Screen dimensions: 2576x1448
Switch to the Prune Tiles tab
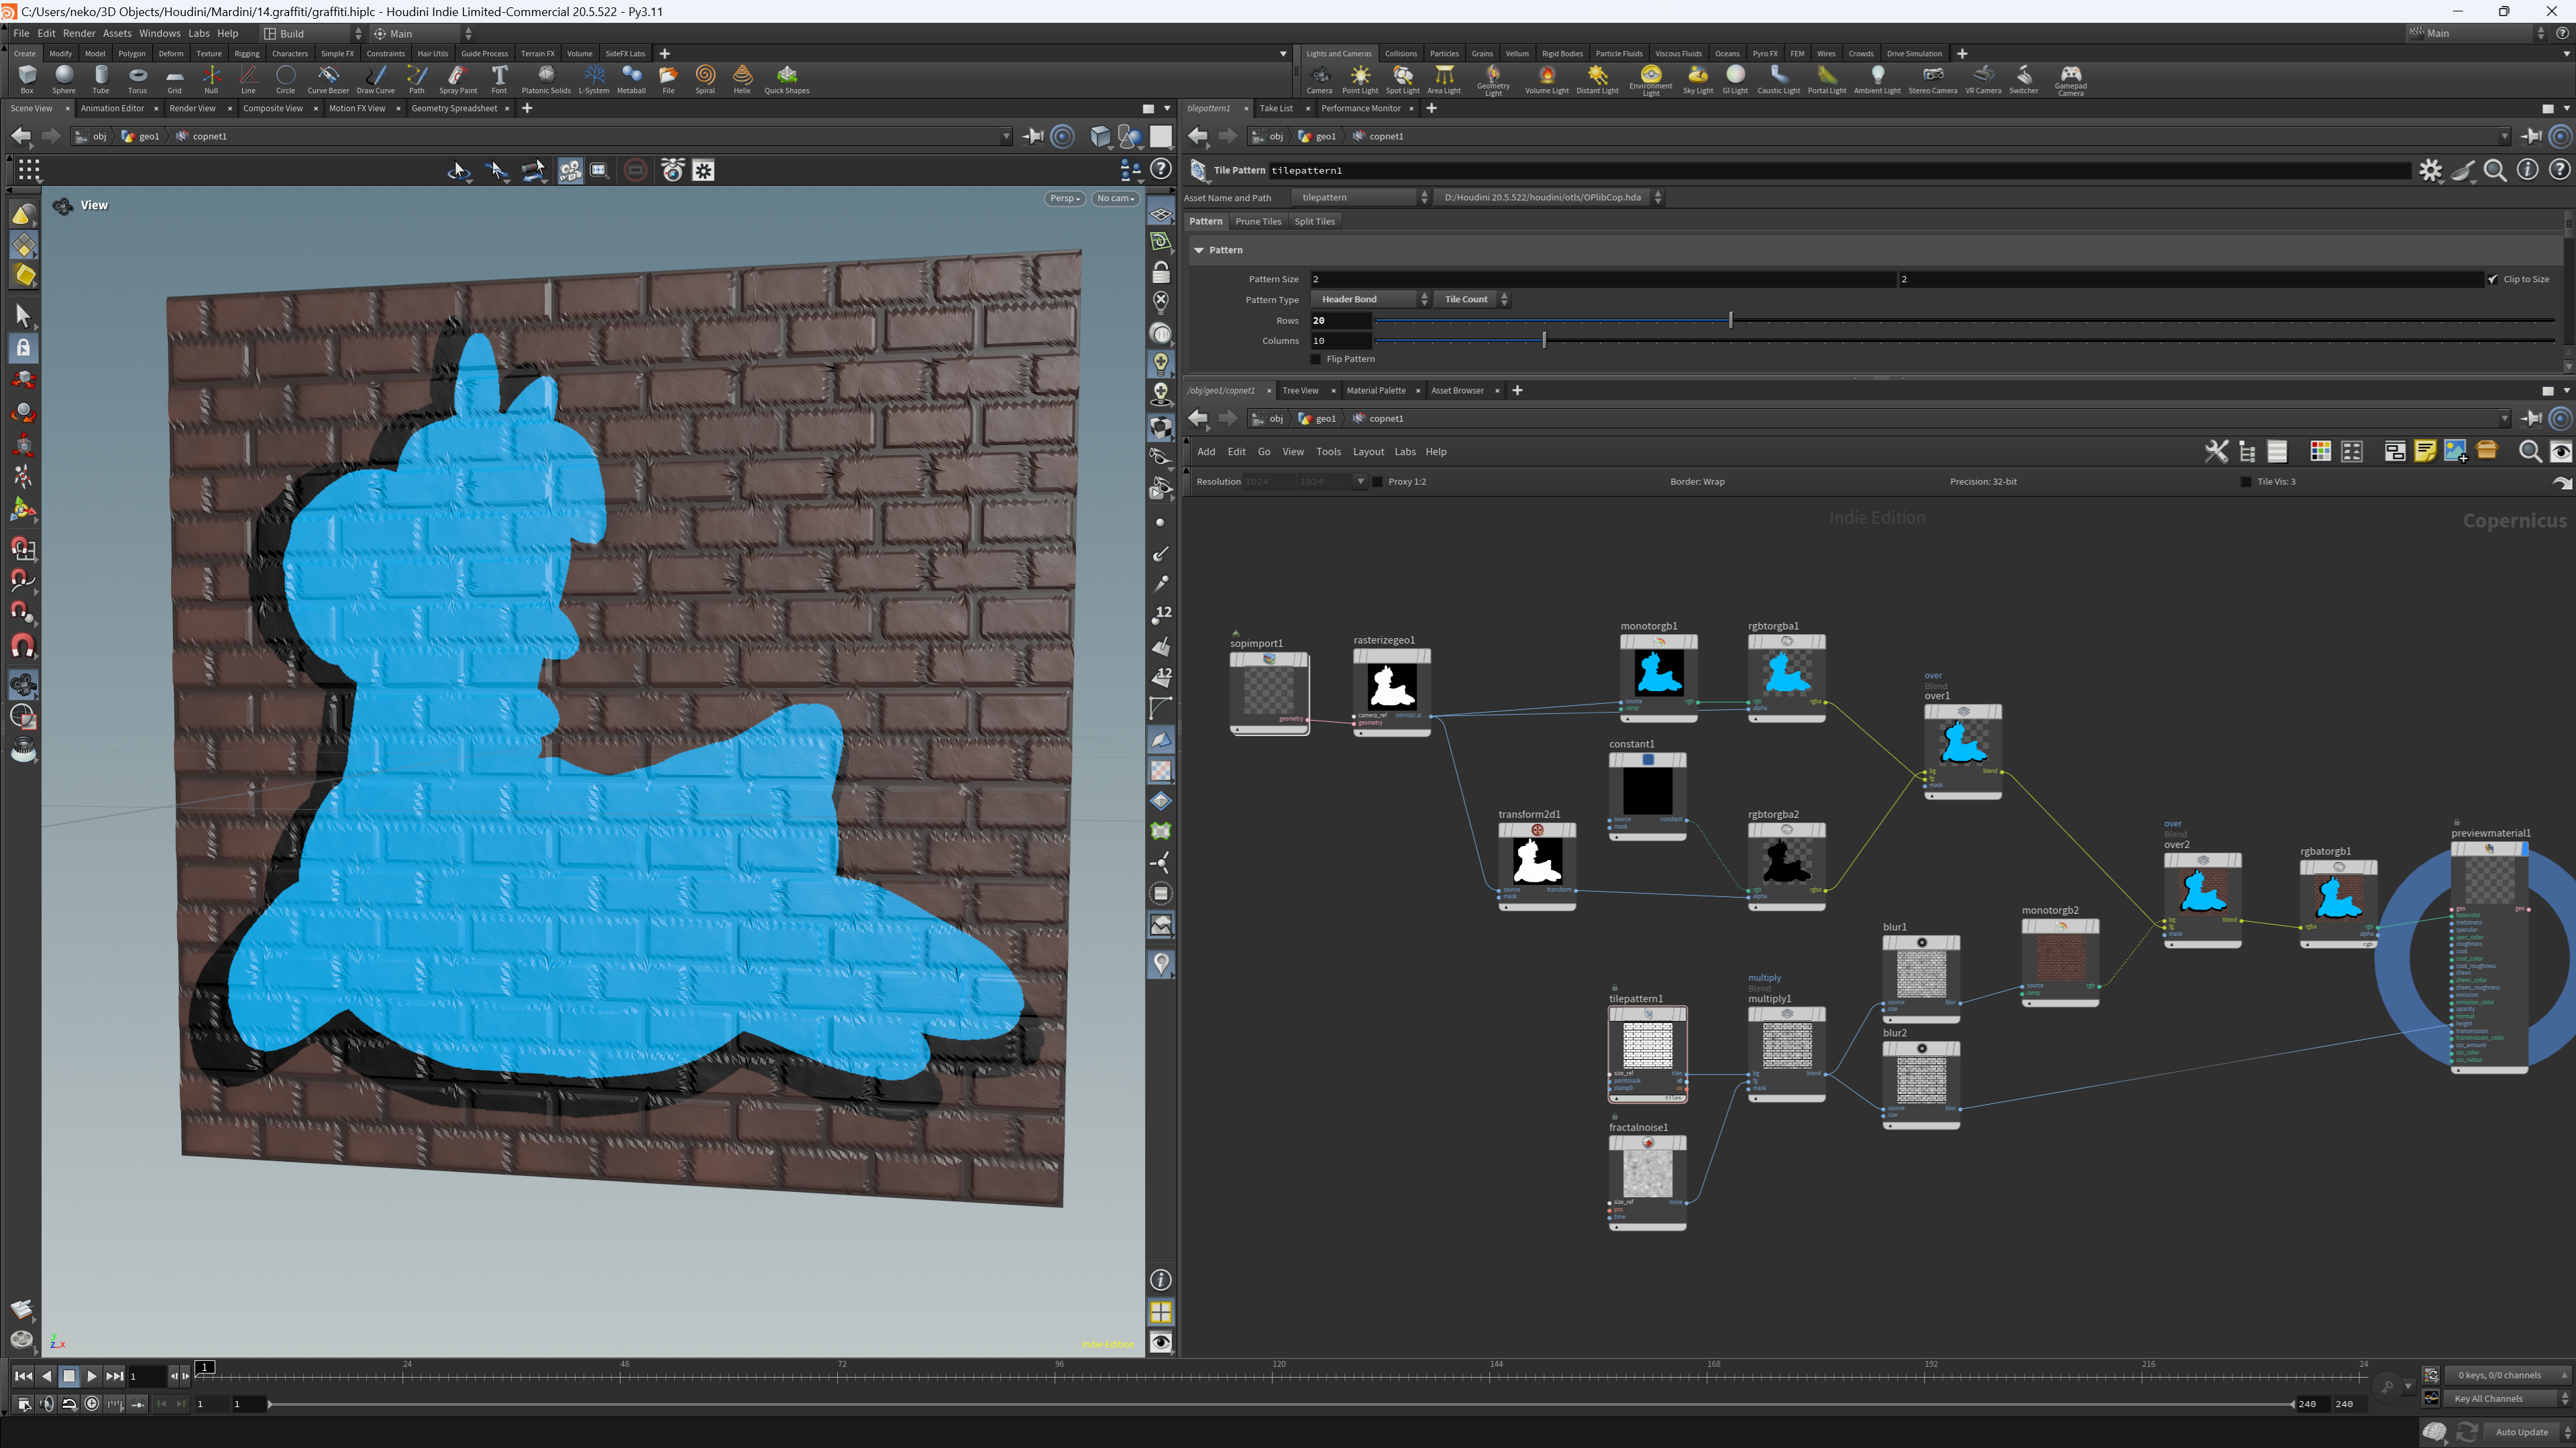[1258, 222]
